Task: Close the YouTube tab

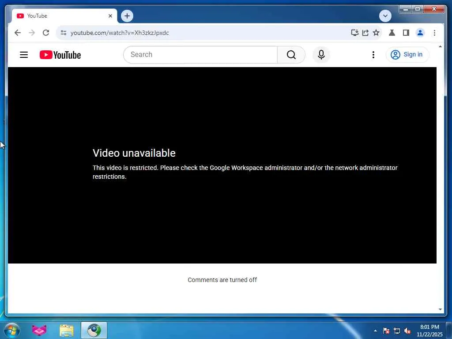Action: pos(110,16)
